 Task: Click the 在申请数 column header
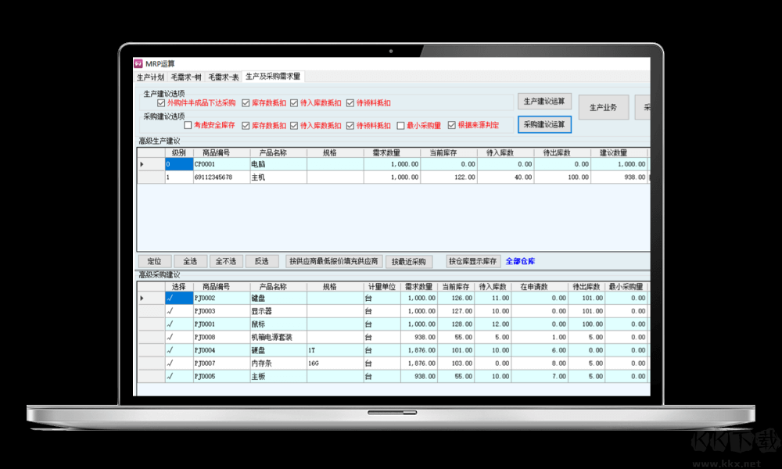tap(540, 287)
